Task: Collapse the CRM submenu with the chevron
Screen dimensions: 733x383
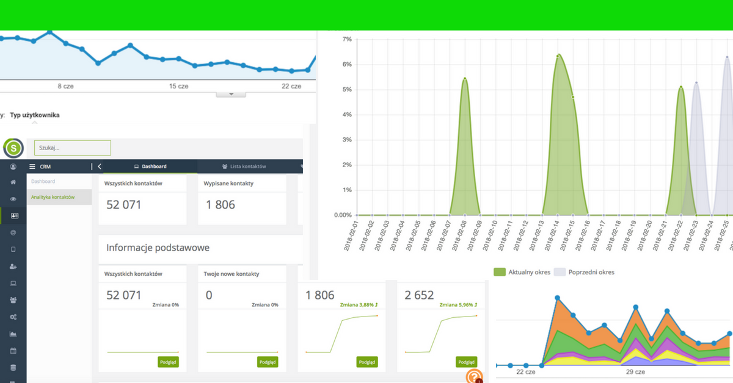Action: pyautogui.click(x=100, y=166)
